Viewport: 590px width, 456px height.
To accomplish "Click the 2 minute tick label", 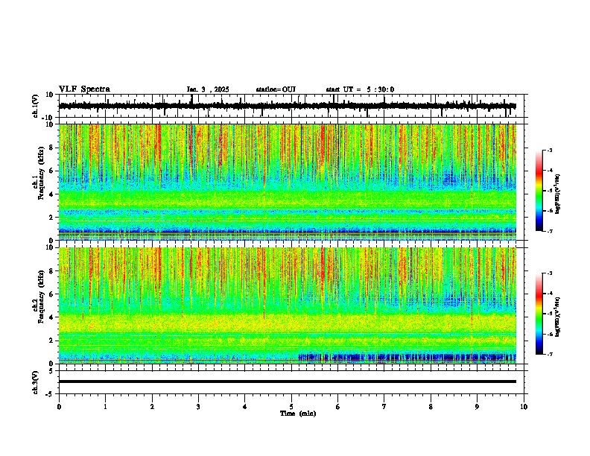I will coord(152,407).
